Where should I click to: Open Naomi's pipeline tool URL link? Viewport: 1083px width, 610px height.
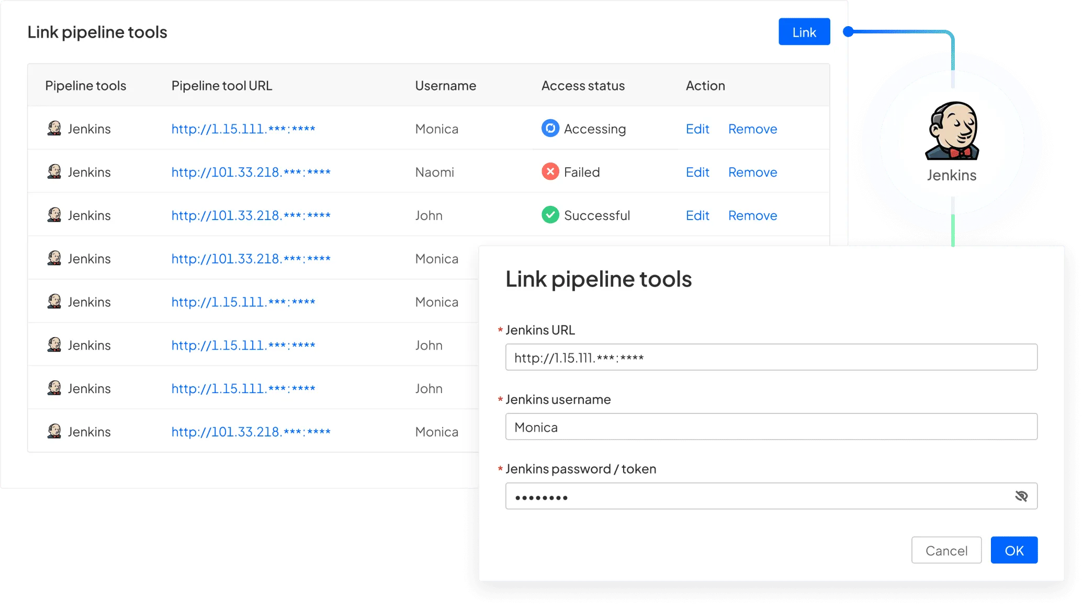pos(251,172)
